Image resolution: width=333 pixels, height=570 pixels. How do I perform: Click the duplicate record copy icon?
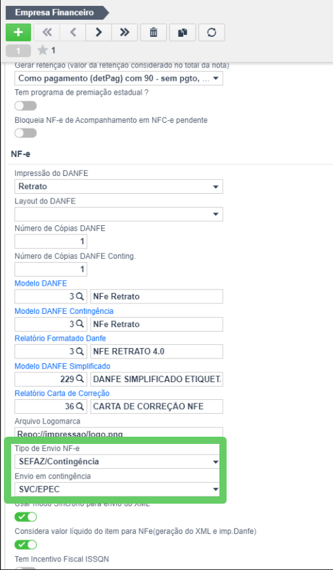point(183,33)
